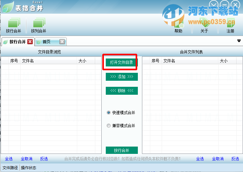Sort by 文件名 in file directory list
243x172 pixels.
pyautogui.click(x=49, y=61)
